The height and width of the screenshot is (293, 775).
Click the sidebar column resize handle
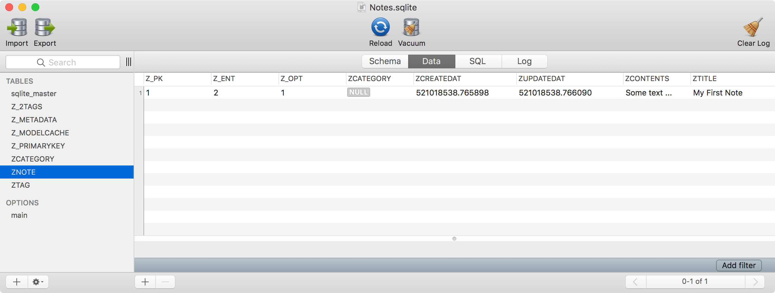coord(129,62)
